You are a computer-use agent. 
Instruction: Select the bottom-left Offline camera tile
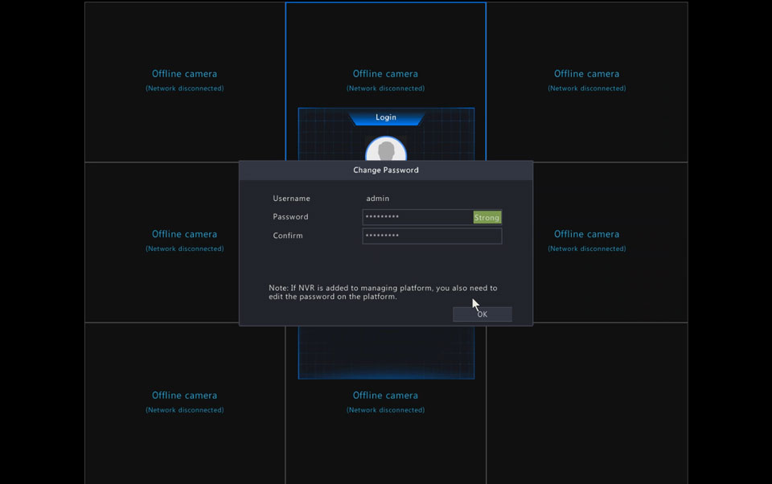pyautogui.click(x=184, y=402)
